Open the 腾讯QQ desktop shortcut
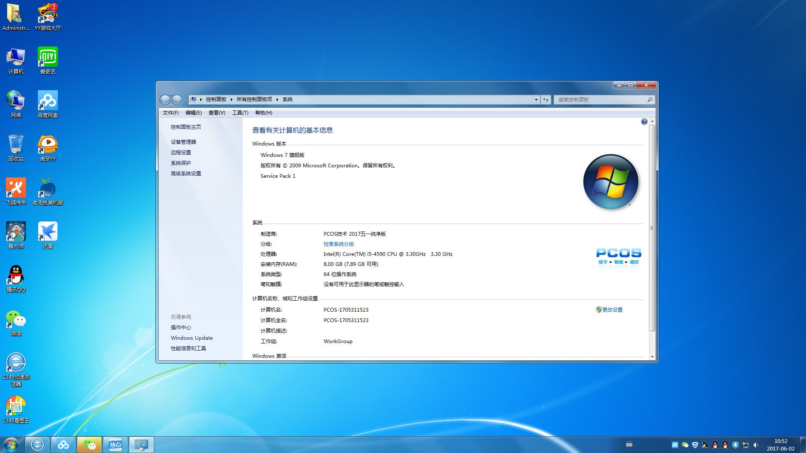806x453 pixels. click(x=16, y=279)
